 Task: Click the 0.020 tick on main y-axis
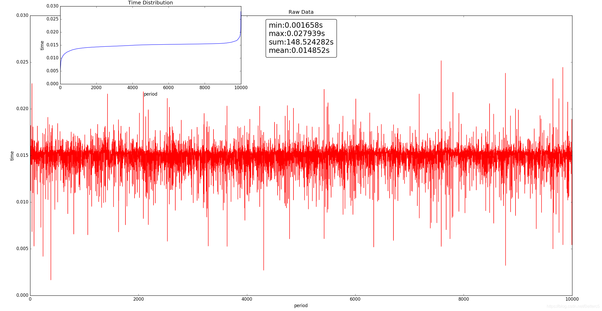tap(22, 109)
